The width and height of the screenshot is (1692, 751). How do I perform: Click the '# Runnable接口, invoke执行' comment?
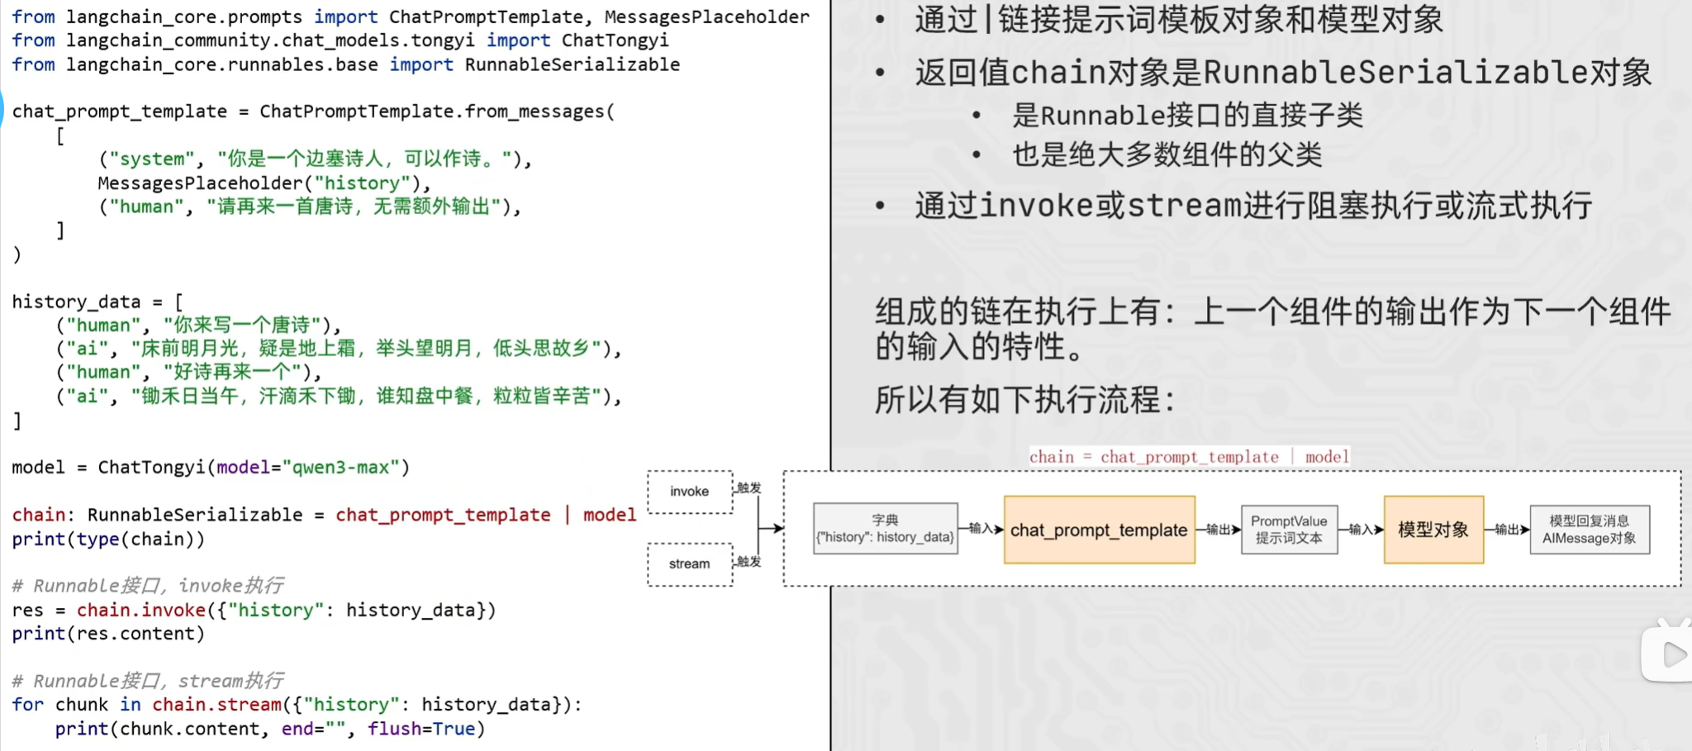tap(148, 586)
